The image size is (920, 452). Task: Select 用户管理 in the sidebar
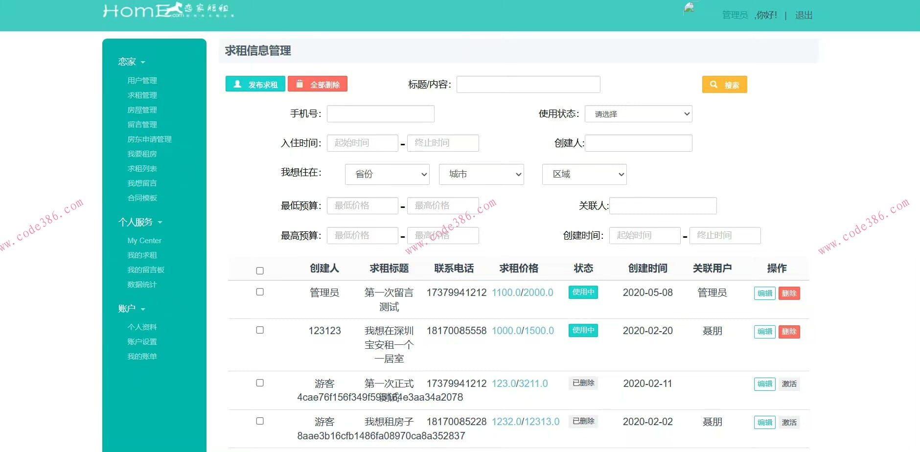click(x=142, y=80)
